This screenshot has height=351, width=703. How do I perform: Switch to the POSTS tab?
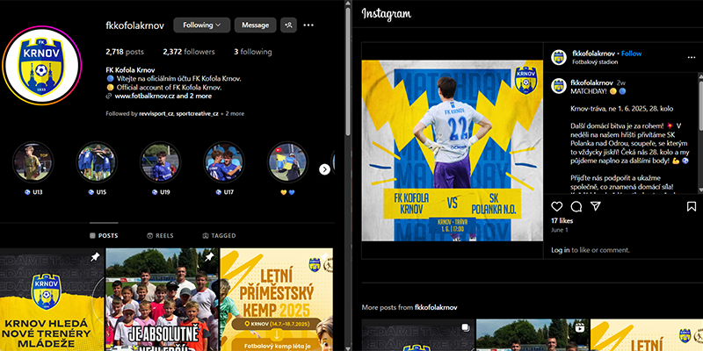coord(104,235)
